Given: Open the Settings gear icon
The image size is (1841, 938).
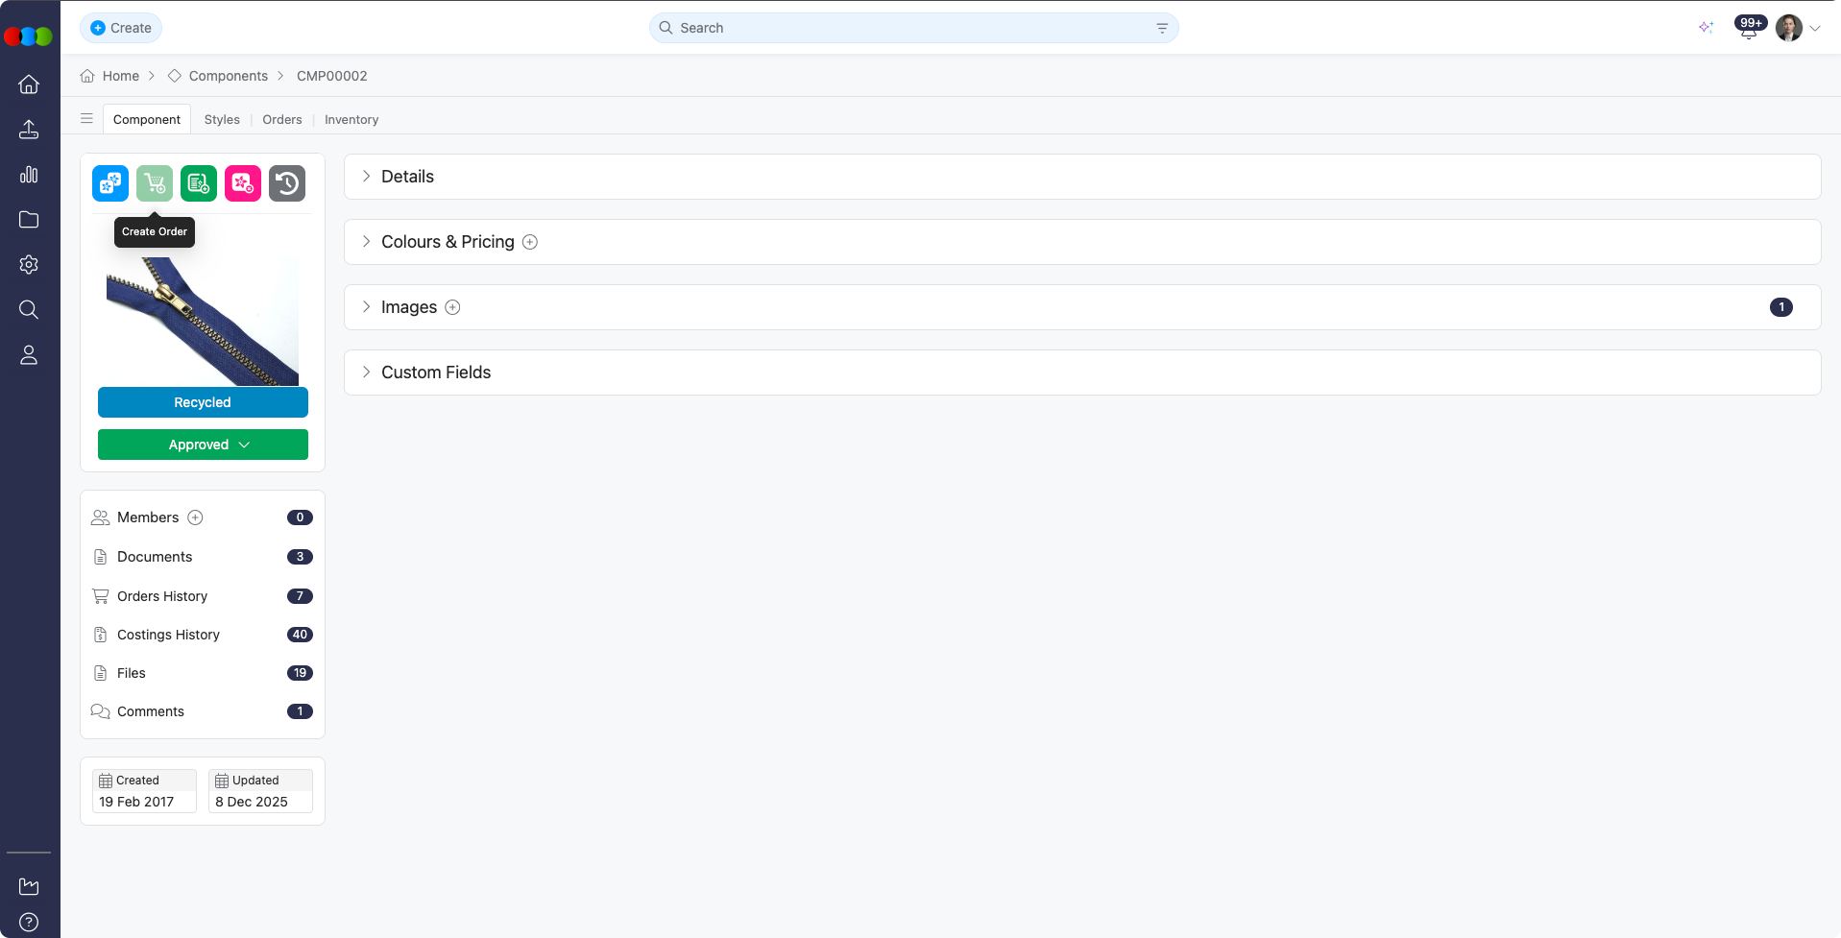Looking at the screenshot, I should [x=29, y=264].
